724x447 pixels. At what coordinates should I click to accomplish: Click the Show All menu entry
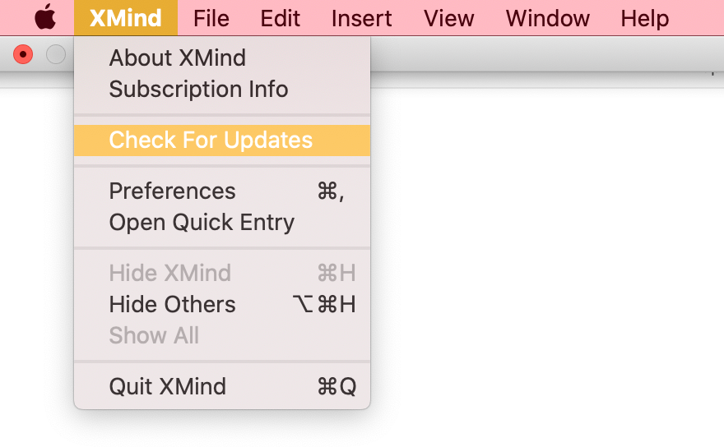coord(222,335)
